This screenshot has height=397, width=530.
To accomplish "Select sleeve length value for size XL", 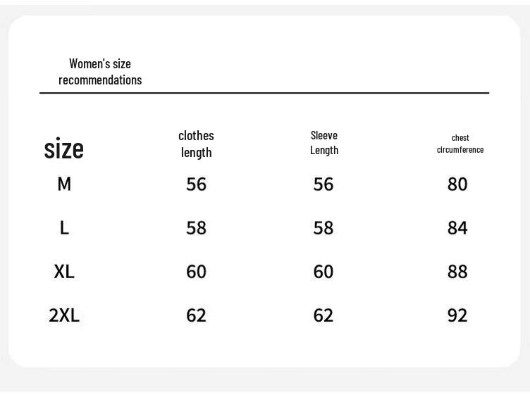I will pyautogui.click(x=323, y=272).
